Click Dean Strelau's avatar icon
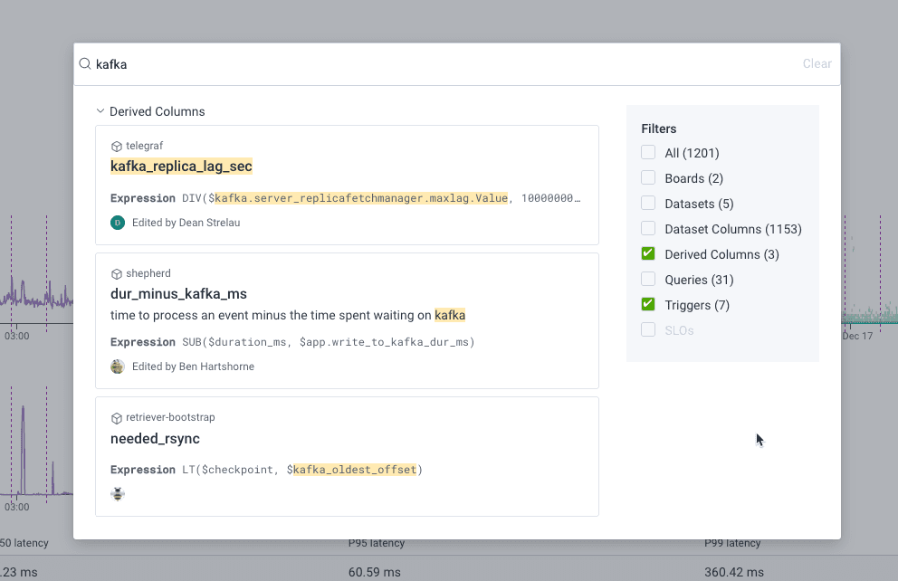 click(x=118, y=223)
